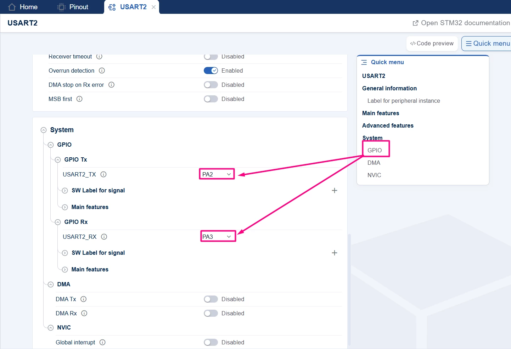Close the USART2 tab
Image resolution: width=511 pixels, height=349 pixels.
153,7
